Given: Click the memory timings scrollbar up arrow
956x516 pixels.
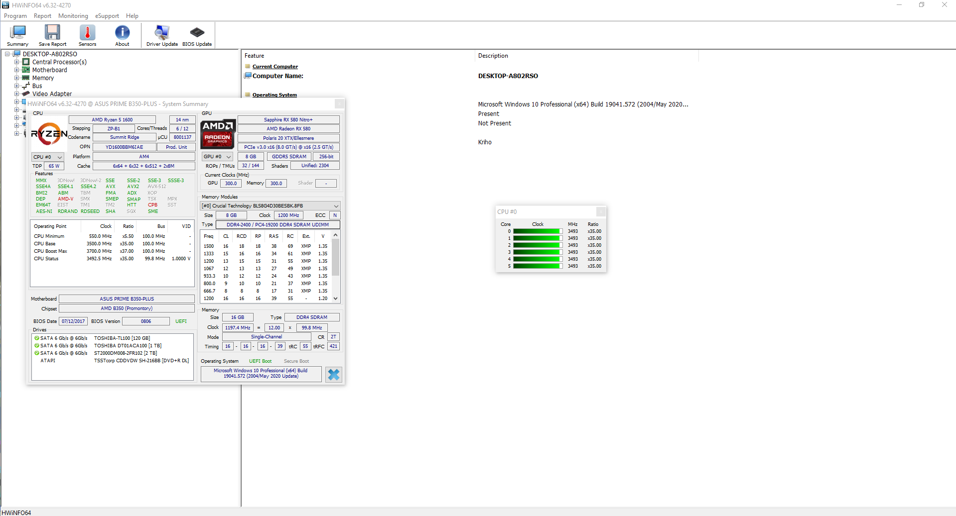Looking at the screenshot, I should [336, 235].
